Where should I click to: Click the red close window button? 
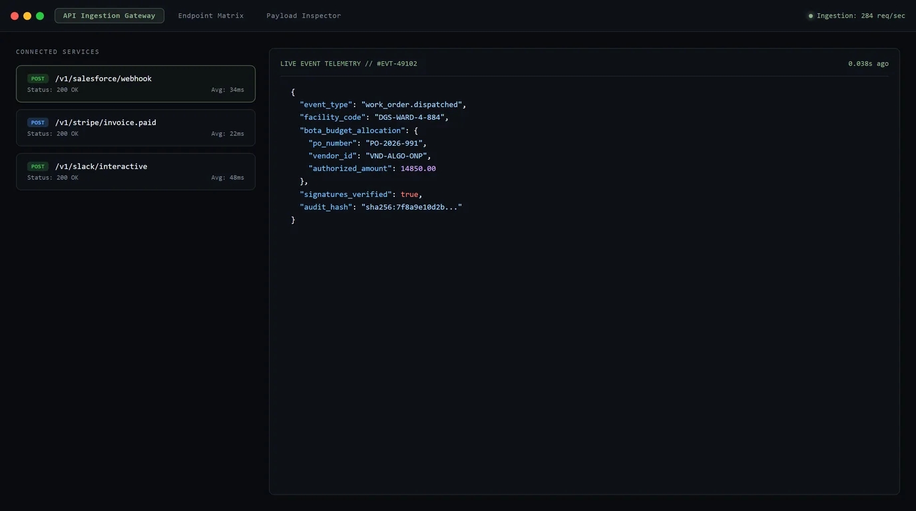(x=15, y=16)
